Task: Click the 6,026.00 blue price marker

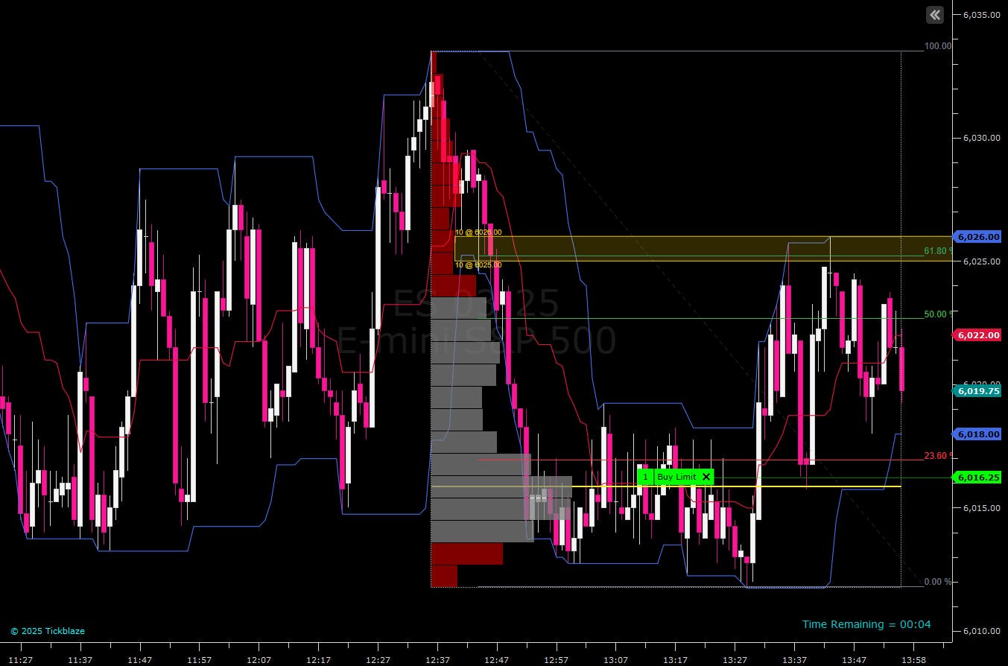Action: (978, 237)
